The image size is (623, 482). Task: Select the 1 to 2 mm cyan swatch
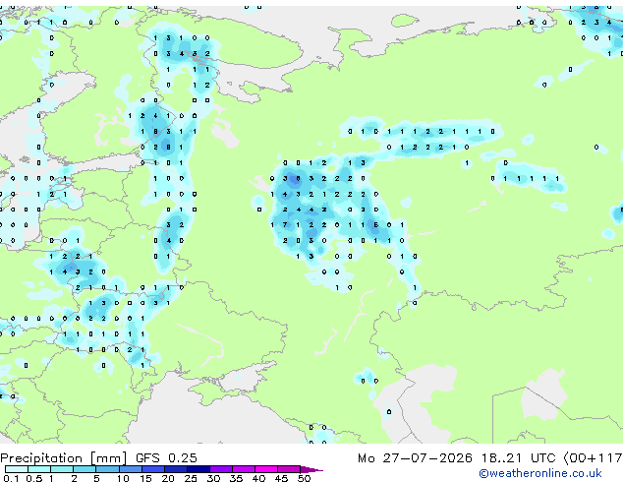62,469
